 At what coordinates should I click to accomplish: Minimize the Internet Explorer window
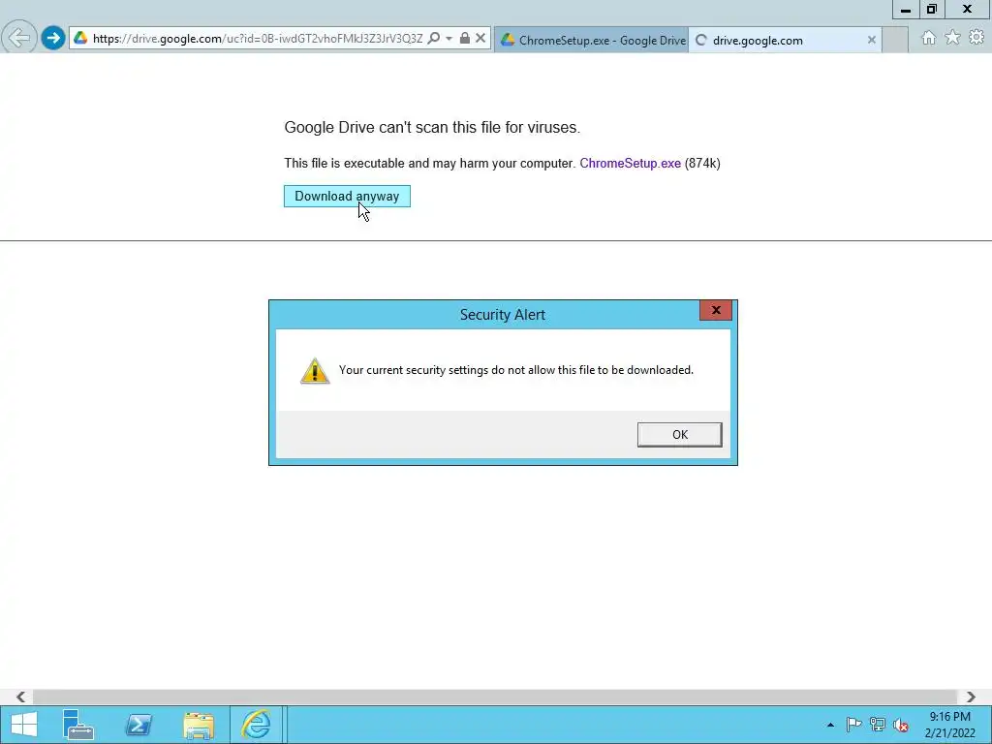906,10
